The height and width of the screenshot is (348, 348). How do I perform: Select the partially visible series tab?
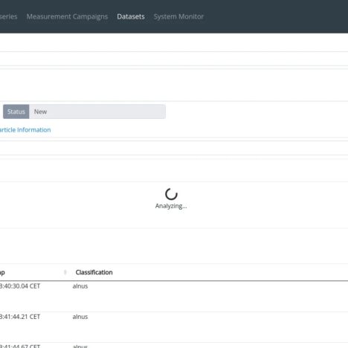coord(9,16)
